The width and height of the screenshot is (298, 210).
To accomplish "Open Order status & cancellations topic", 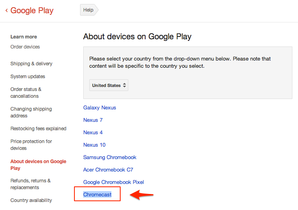I will (26, 93).
